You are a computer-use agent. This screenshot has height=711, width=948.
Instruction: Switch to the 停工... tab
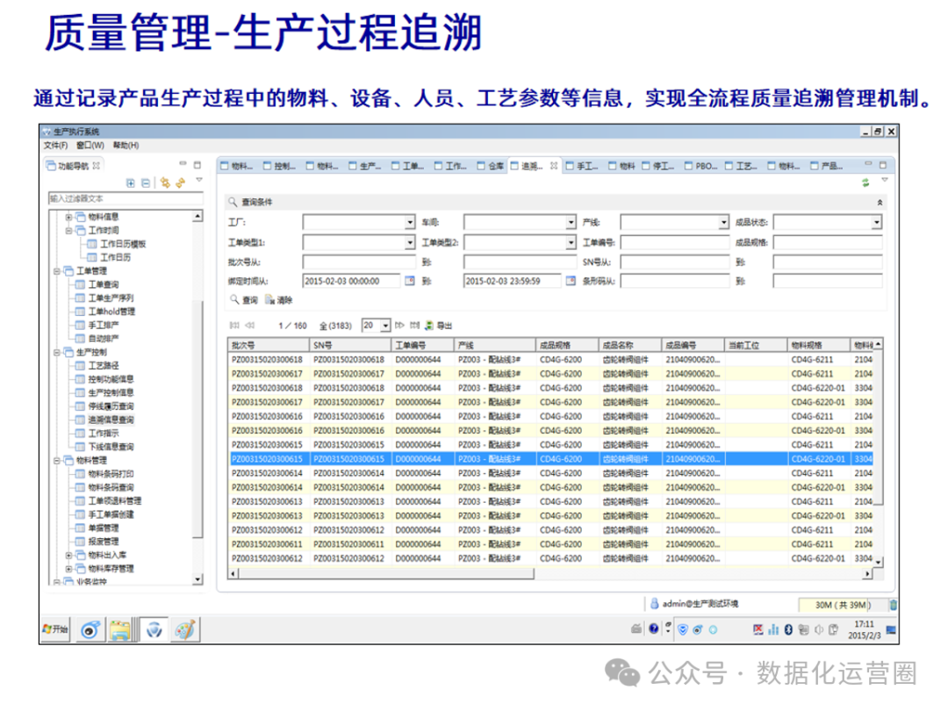[x=657, y=166]
